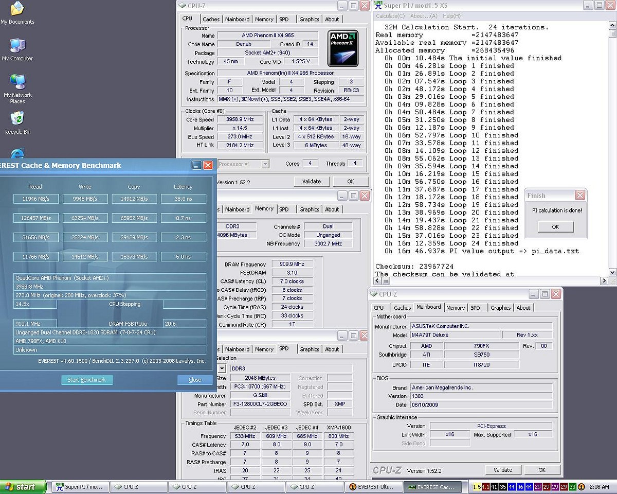Click the yellow 1.5 system tray icon
This screenshot has height=494, width=617.
pyautogui.click(x=477, y=487)
